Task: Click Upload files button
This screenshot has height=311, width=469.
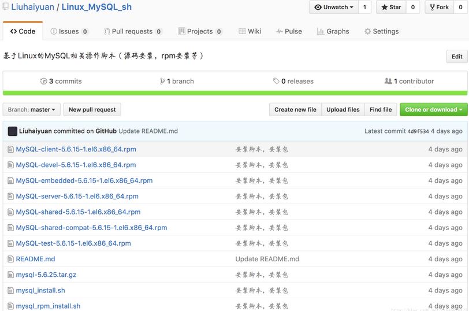Action: coord(343,110)
